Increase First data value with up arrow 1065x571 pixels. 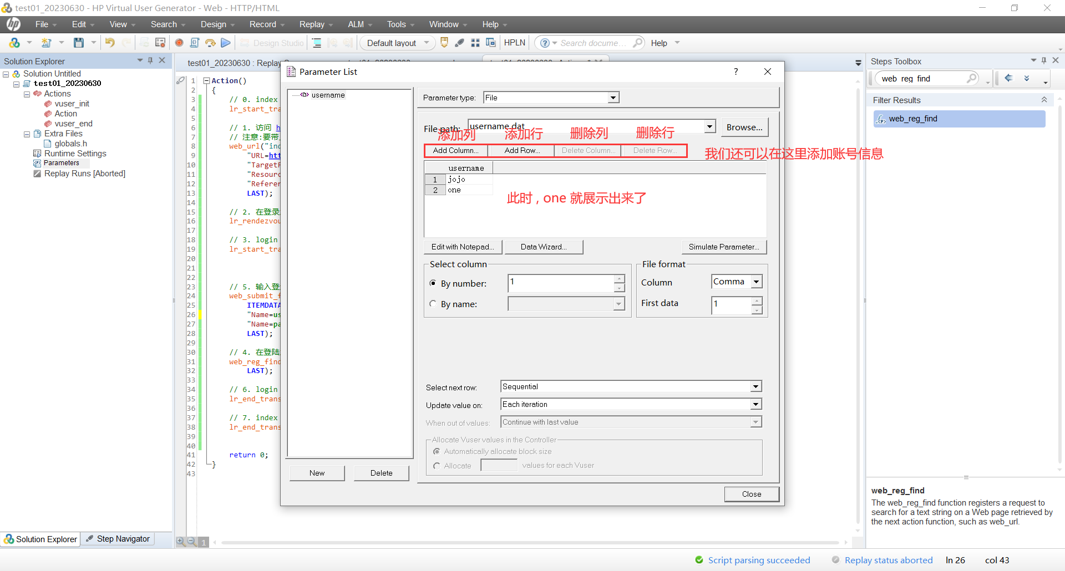757,300
